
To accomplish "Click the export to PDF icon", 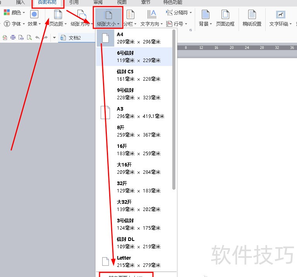I will pos(5,37).
